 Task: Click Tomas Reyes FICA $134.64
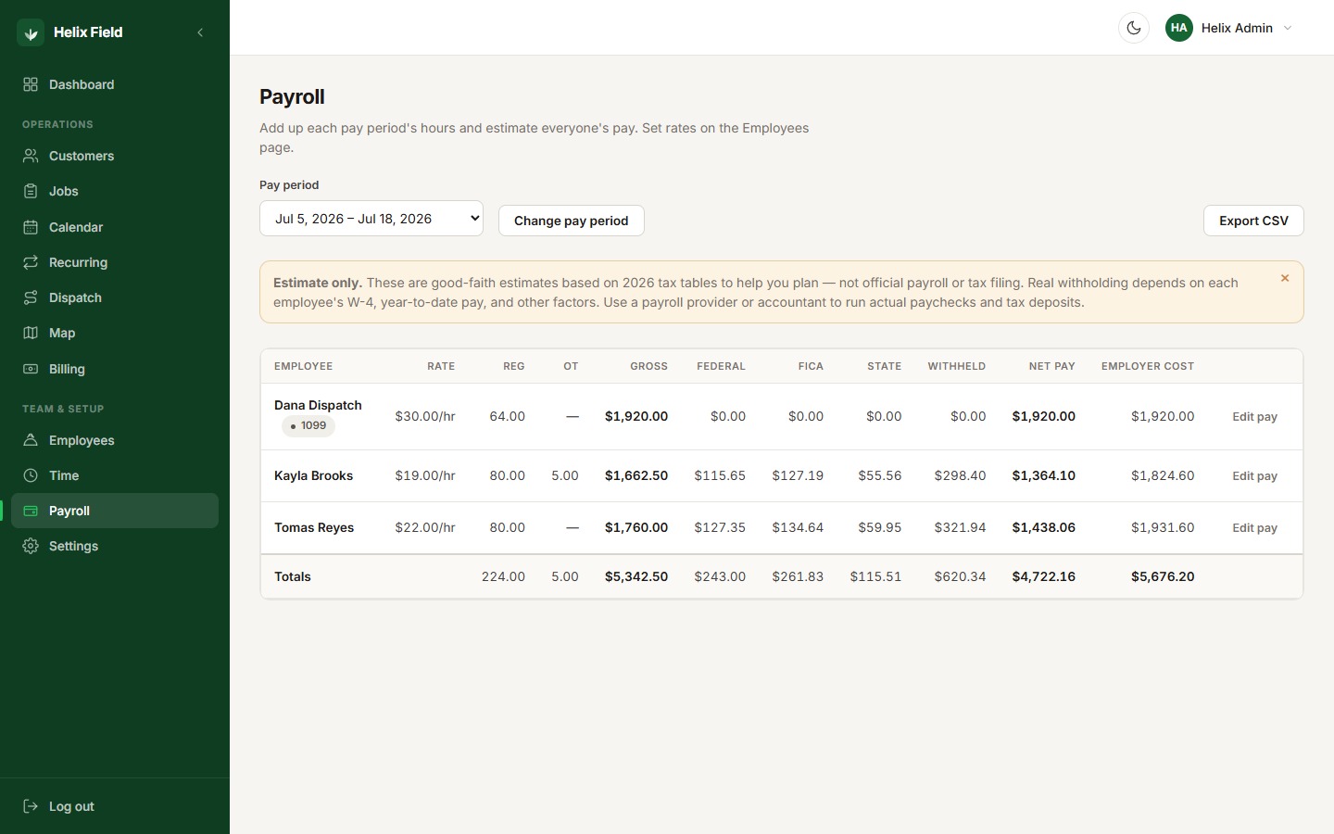798,527
